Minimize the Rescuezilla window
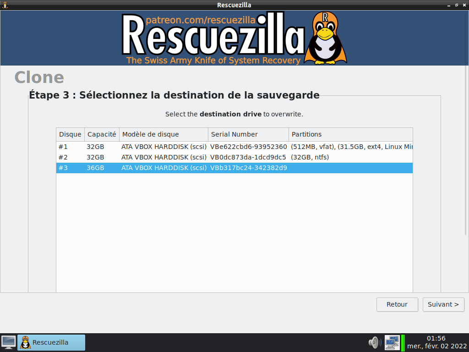Viewport: 469px width, 352px height. coord(449,5)
